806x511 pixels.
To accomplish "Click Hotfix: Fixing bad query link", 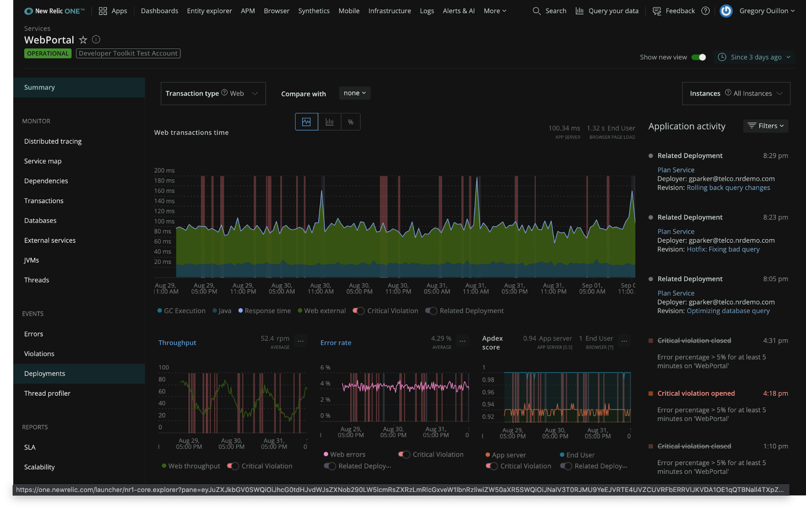I will point(723,249).
